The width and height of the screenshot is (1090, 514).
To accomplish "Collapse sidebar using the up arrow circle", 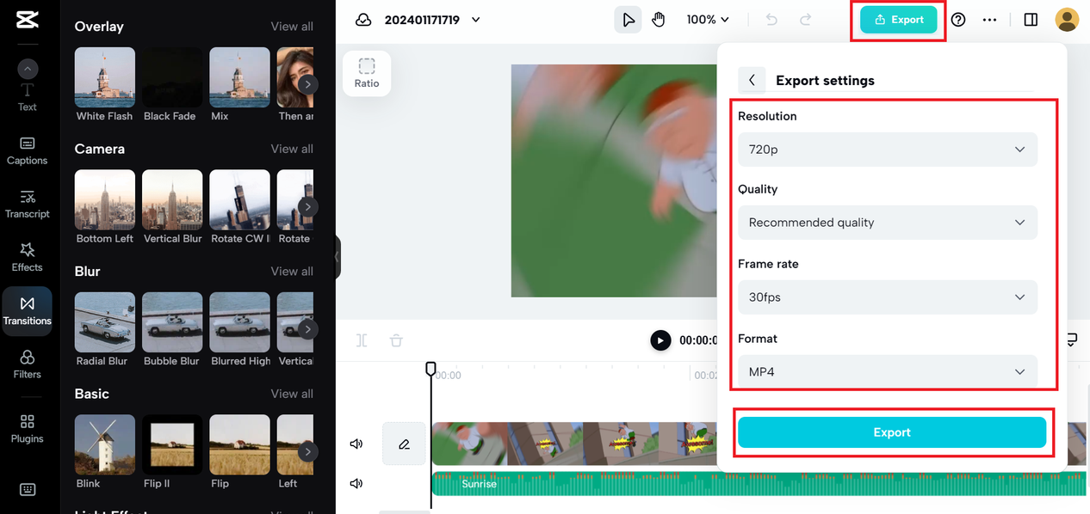I will [x=28, y=70].
